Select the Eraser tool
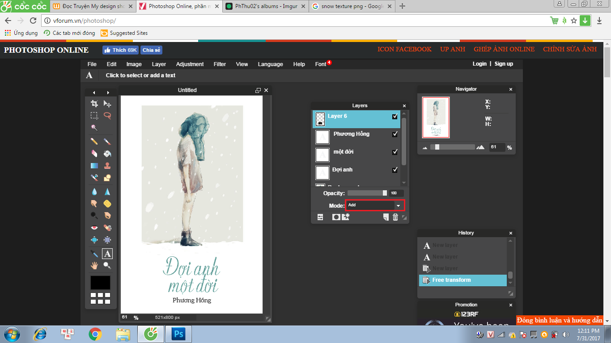Screen dimensions: 611x343 pos(94,154)
